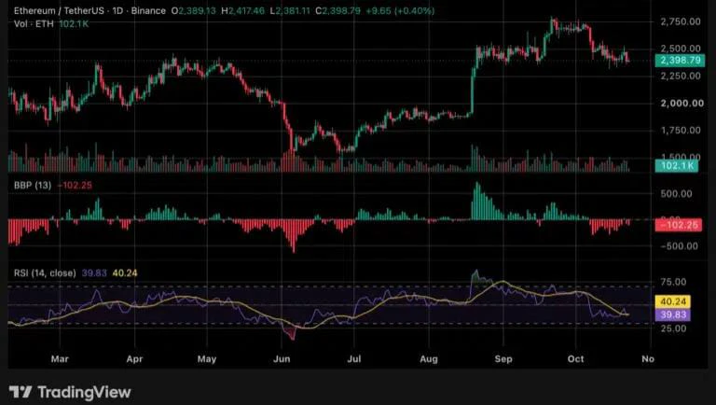Select the high value H2,417.46
This screenshot has height=405, width=716.
(x=242, y=10)
